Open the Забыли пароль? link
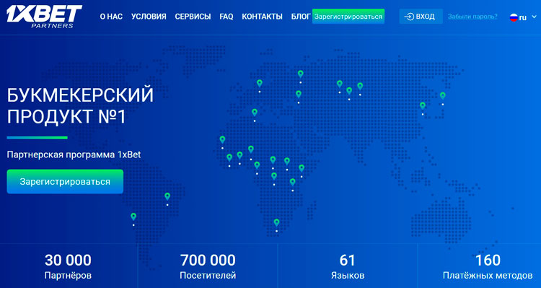This screenshot has width=541, height=288. click(472, 16)
